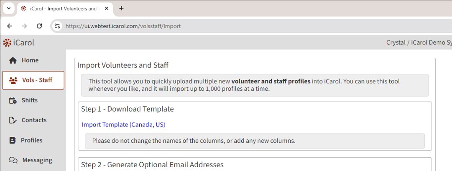Click the Messaging chat bubbles icon

(13, 160)
